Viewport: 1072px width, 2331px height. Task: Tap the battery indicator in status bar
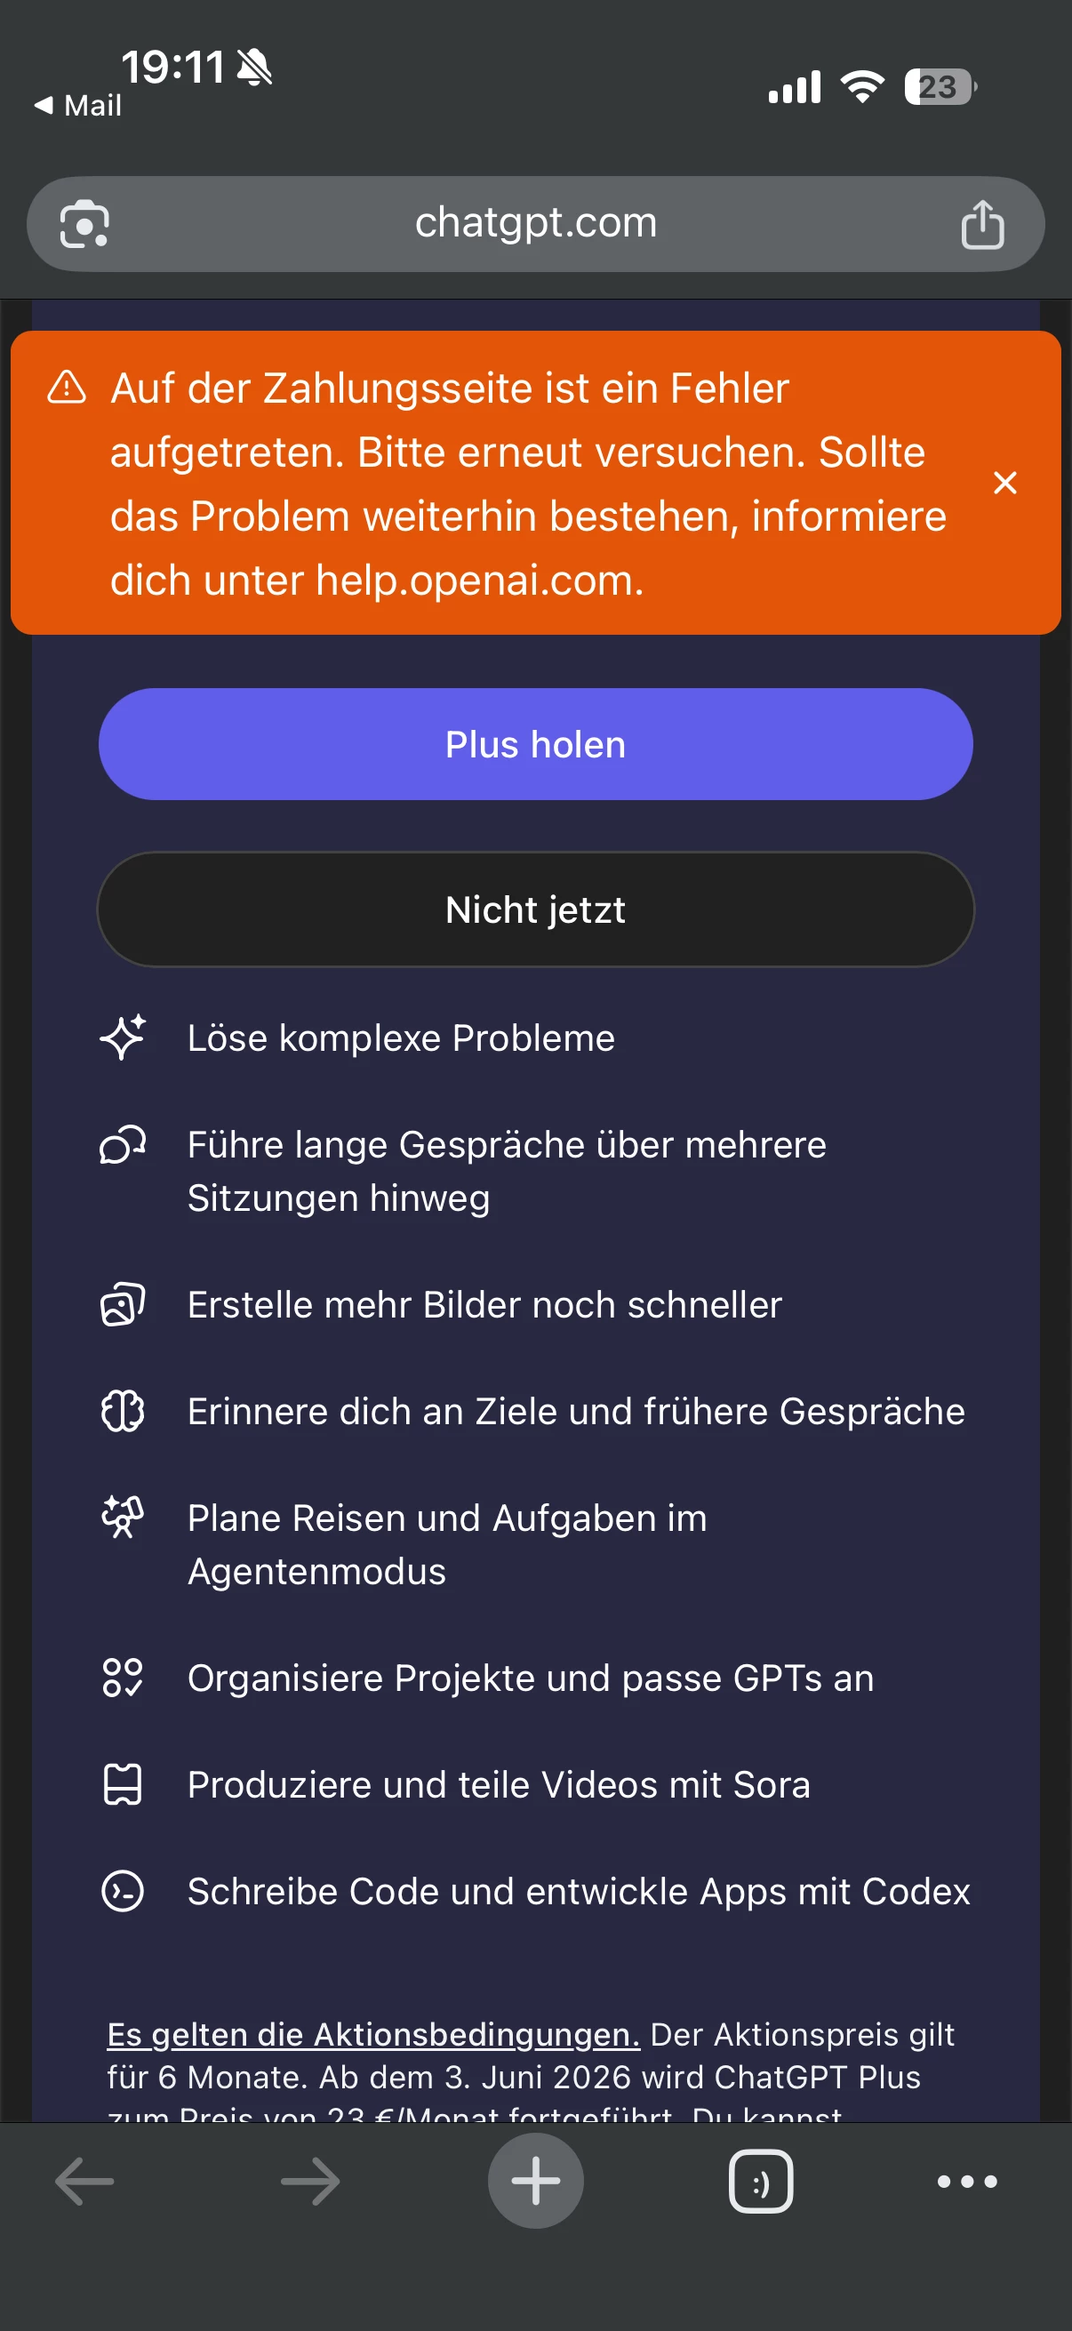pos(940,87)
